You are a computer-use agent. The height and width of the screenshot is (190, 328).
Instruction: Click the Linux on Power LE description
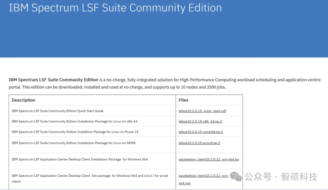point(75,132)
